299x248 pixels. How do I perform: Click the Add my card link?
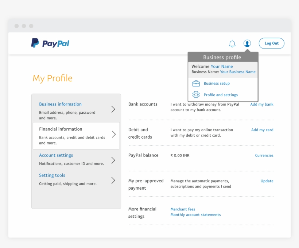[262, 130]
